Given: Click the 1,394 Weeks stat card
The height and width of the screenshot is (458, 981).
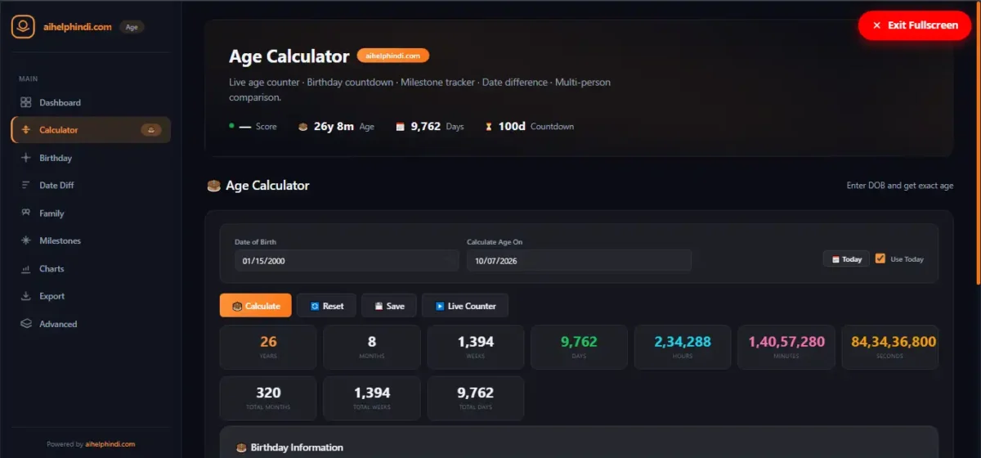Looking at the screenshot, I should 476,347.
